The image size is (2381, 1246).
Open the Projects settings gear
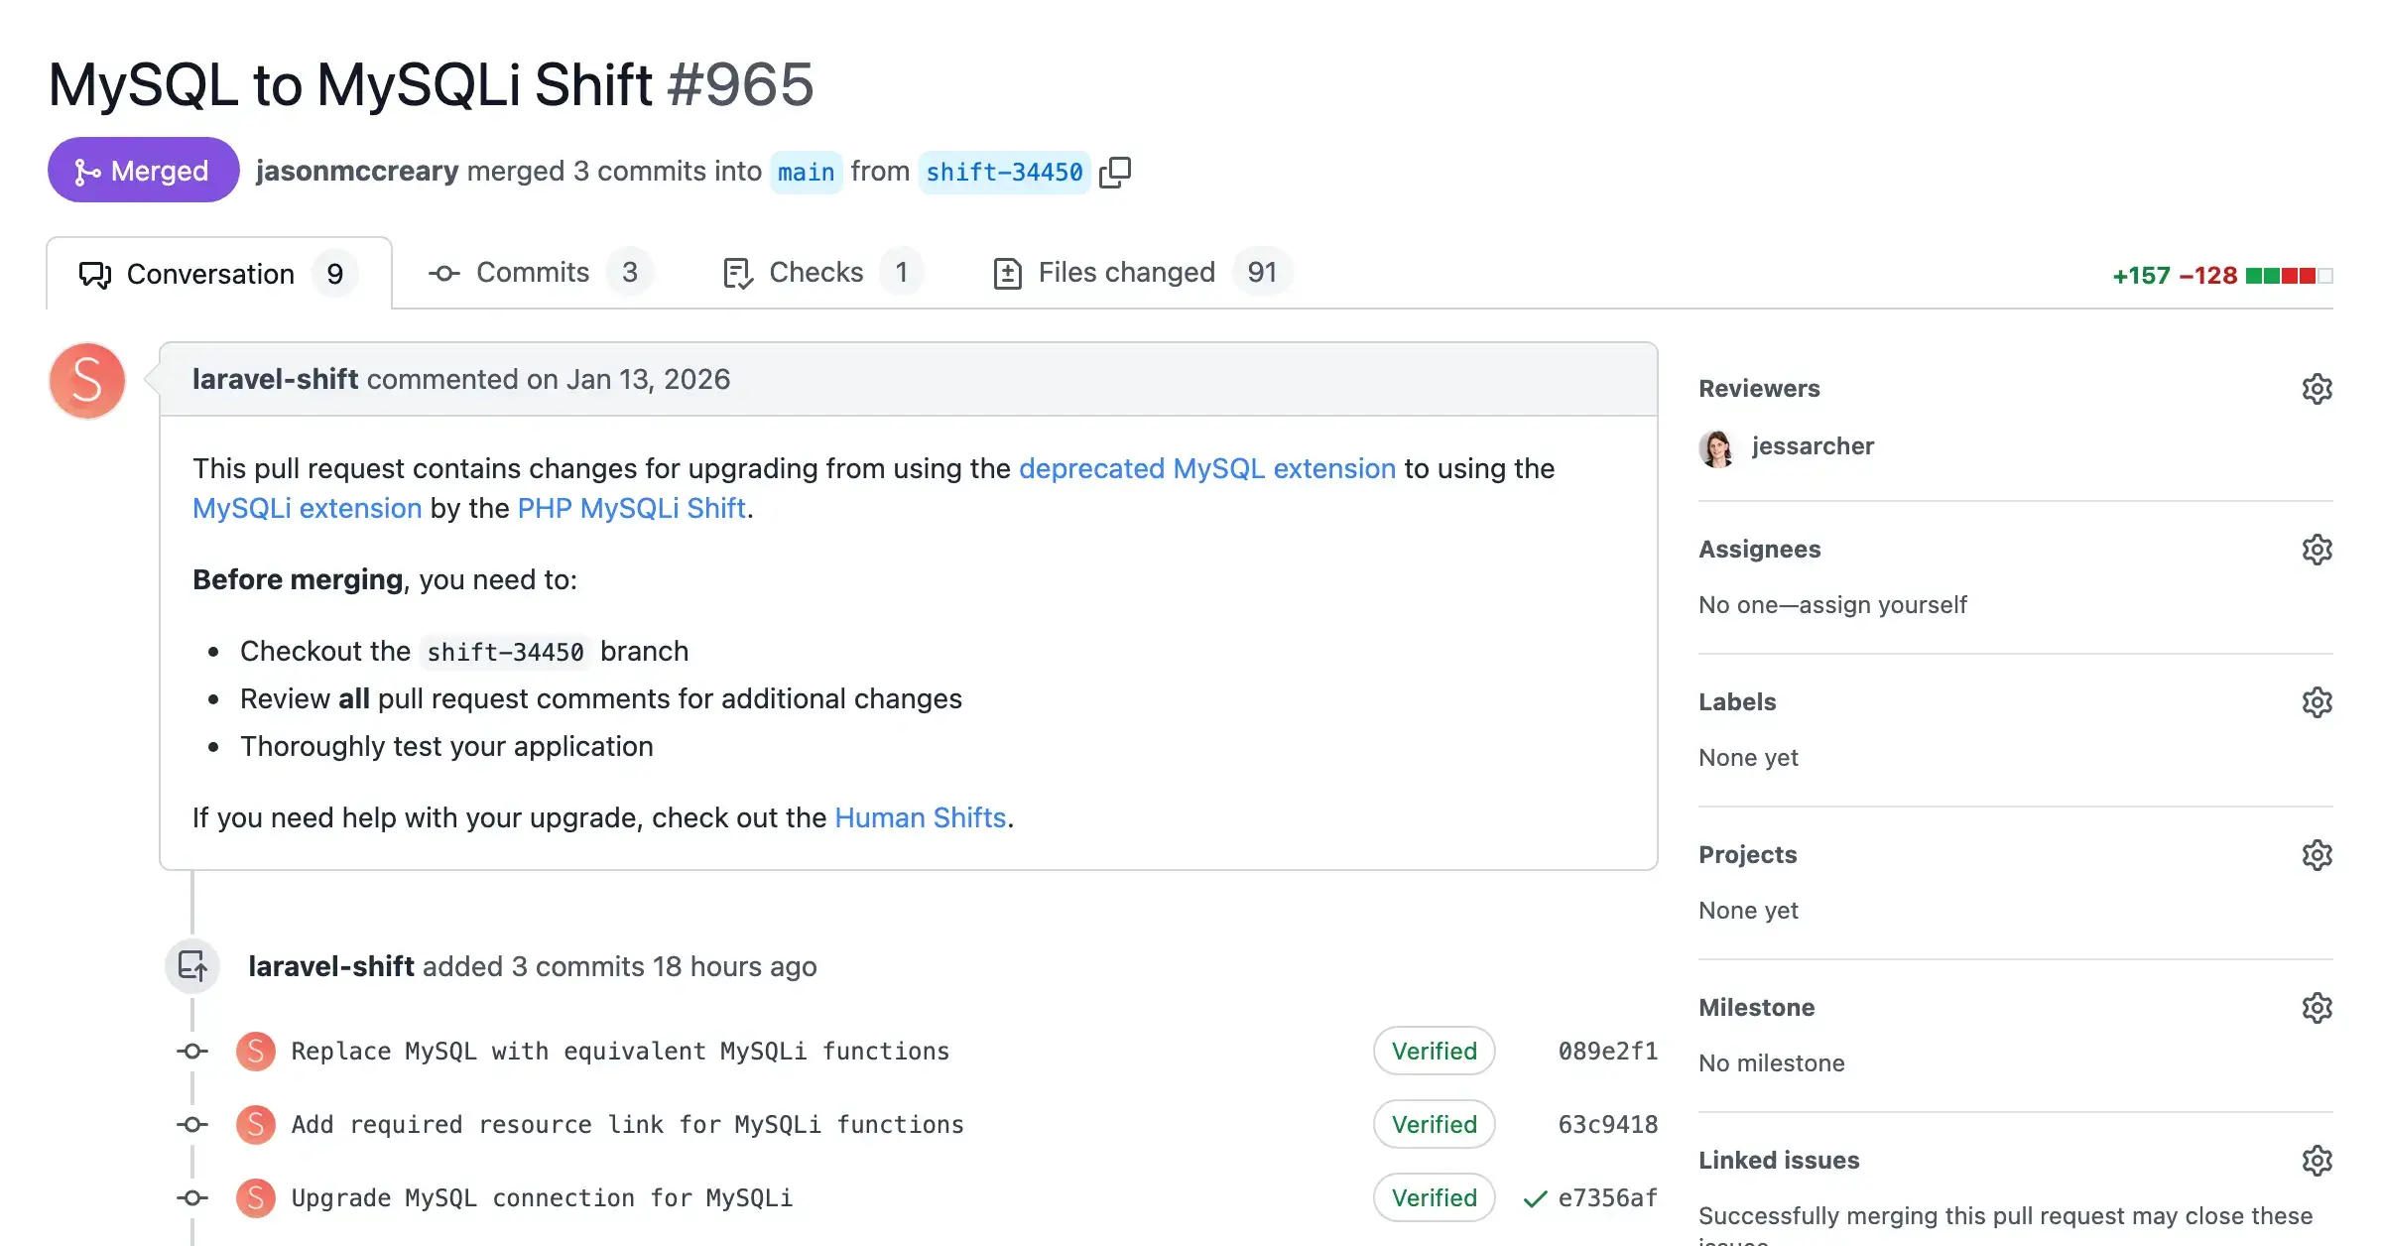click(x=2317, y=854)
